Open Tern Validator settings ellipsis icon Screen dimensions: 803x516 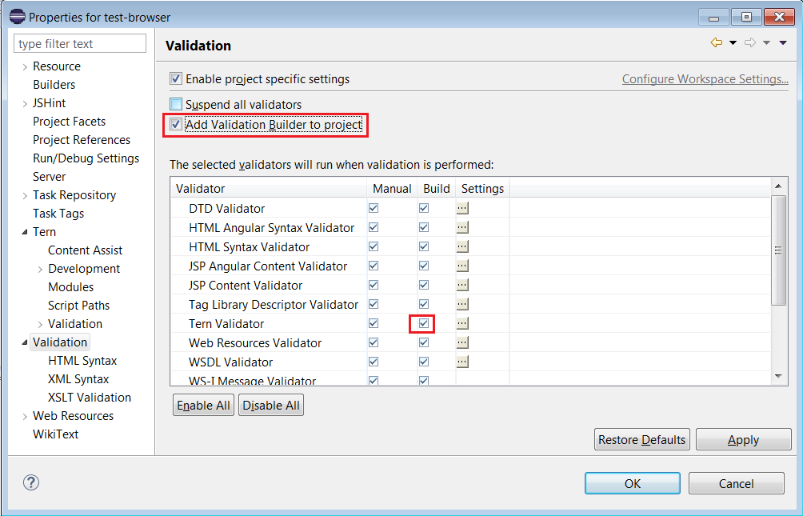click(462, 323)
